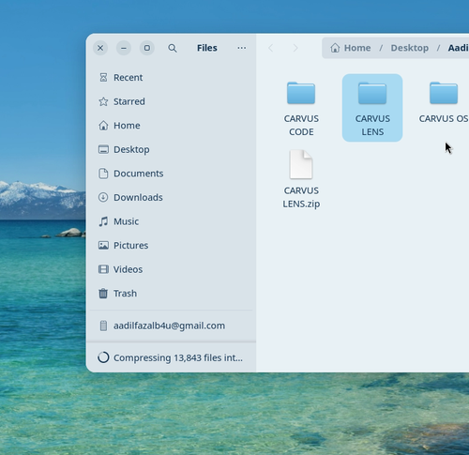This screenshot has height=455, width=469.
Task: Click the gmail account drive icon
Action: [103, 326]
